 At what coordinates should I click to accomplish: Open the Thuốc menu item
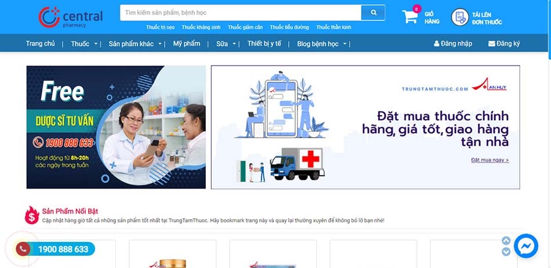tap(80, 44)
